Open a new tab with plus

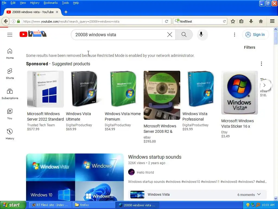[66, 12]
